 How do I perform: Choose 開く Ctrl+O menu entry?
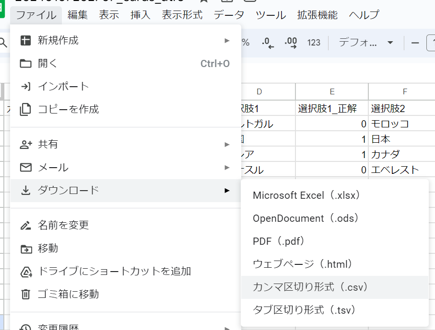click(126, 64)
